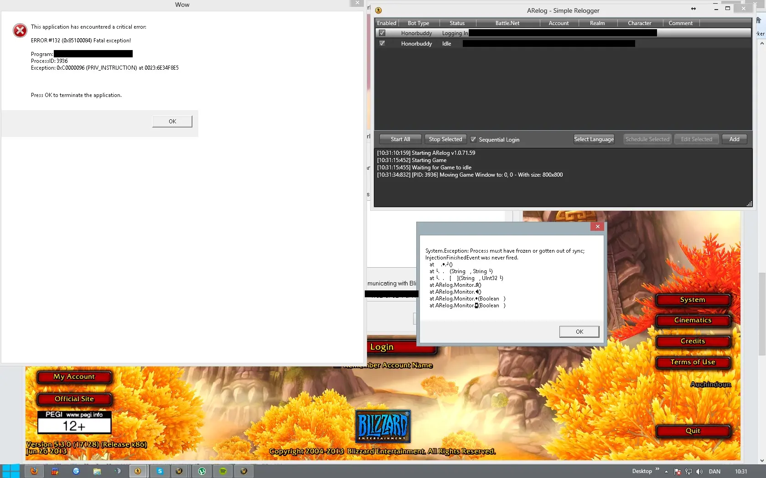The height and width of the screenshot is (478, 766).
Task: Open the blue circular arrow taskbar icon
Action: point(76,471)
